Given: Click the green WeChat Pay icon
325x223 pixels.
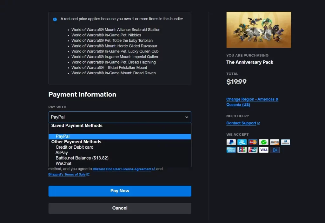Looking at the screenshot, I should 264,142.
